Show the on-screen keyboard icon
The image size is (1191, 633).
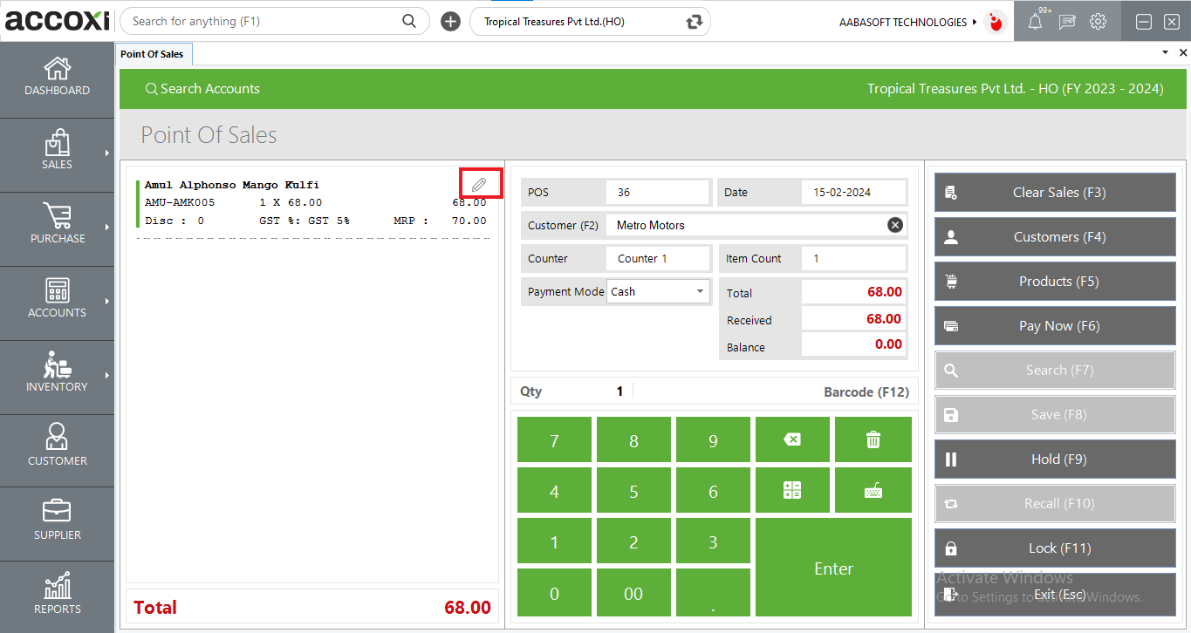click(873, 490)
